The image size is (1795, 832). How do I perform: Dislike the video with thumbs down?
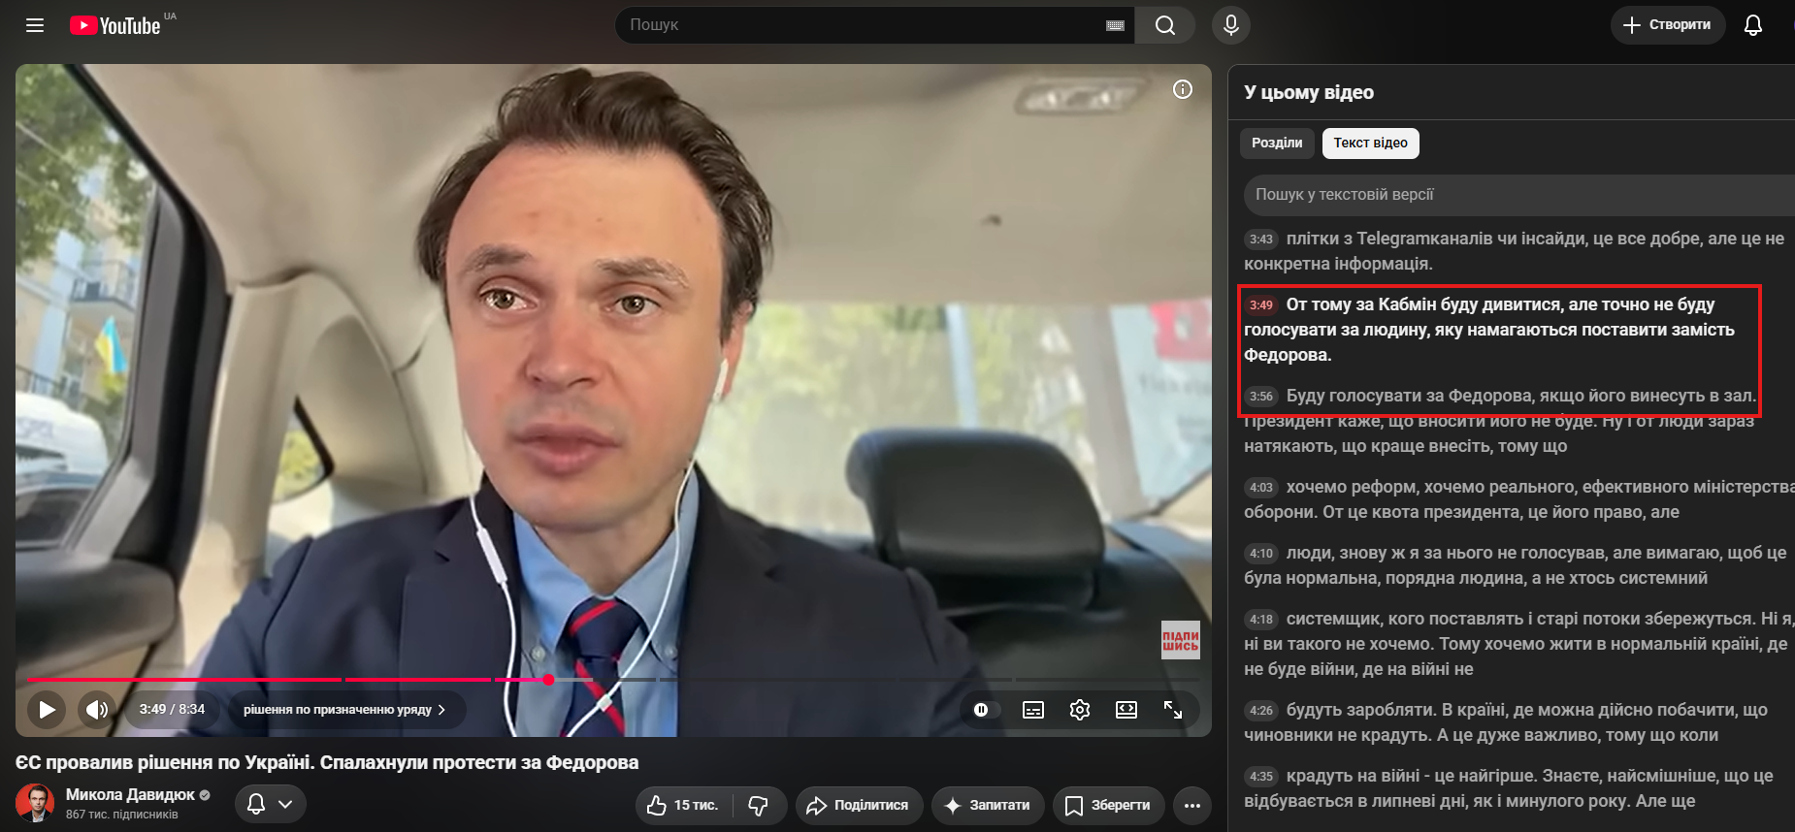[x=759, y=805]
